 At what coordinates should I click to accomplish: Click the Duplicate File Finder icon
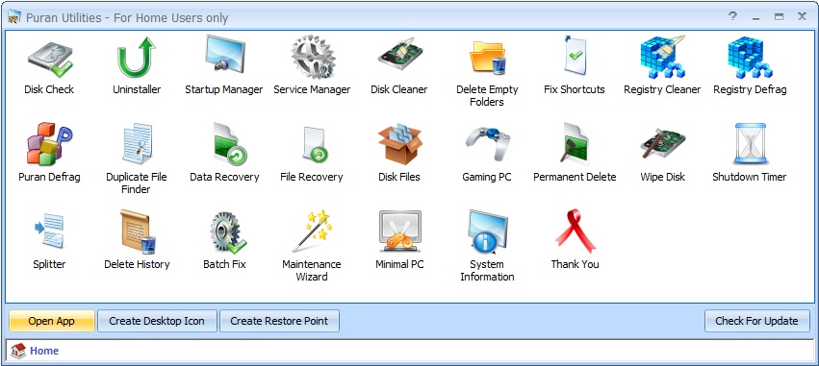(137, 143)
